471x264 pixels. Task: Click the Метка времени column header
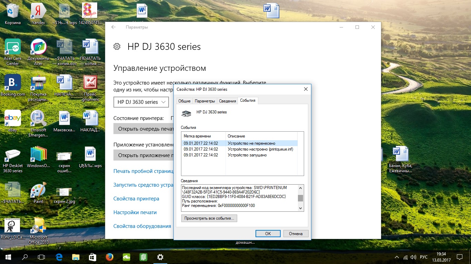(x=203, y=136)
